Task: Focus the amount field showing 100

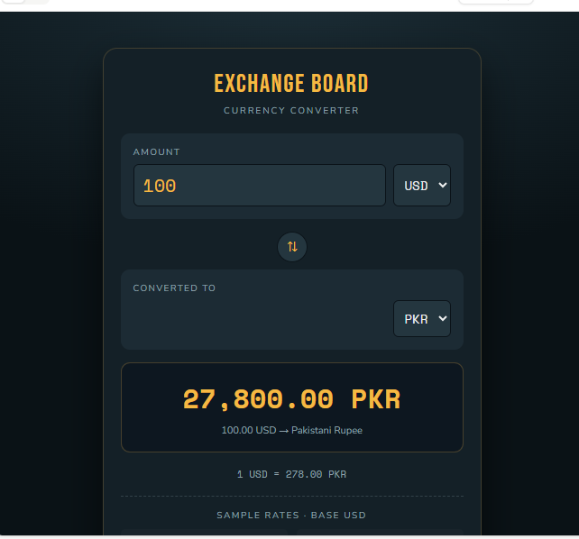Action: [x=260, y=185]
